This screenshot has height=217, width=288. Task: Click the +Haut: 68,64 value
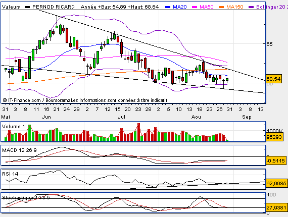pos(143,7)
